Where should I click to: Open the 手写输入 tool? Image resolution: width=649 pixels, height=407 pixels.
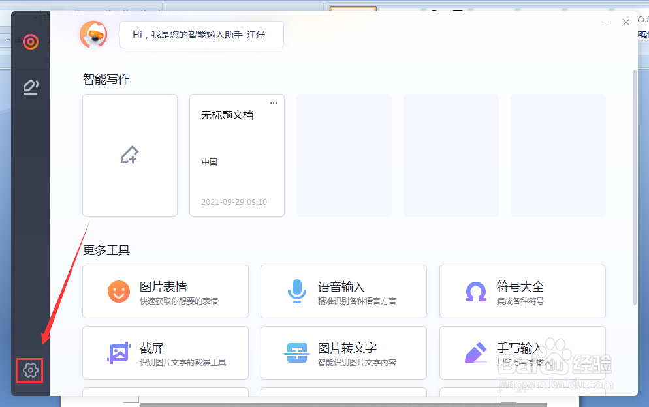pyautogui.click(x=522, y=353)
